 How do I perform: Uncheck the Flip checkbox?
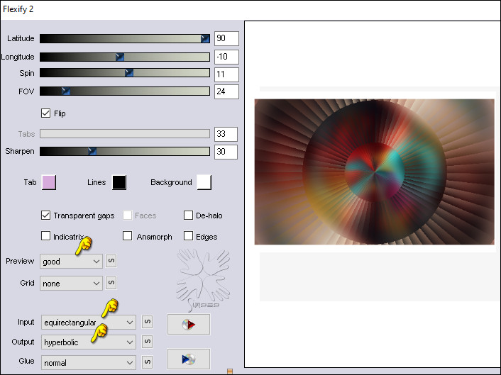pyautogui.click(x=46, y=113)
